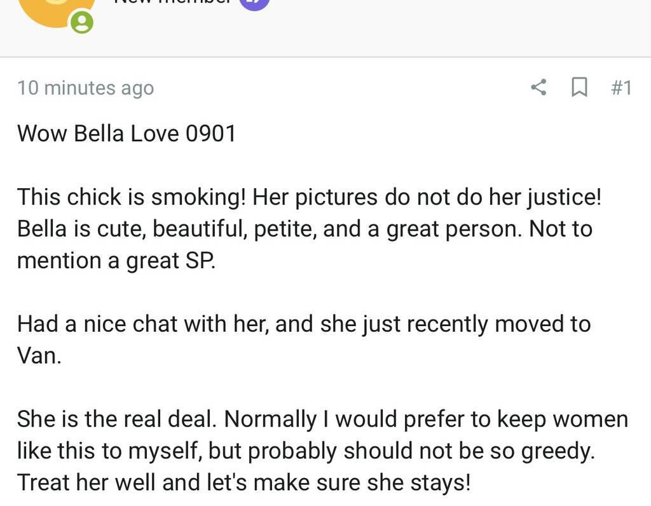Click the "10 minutes ago" timestamp
The image size is (651, 506).
point(86,88)
